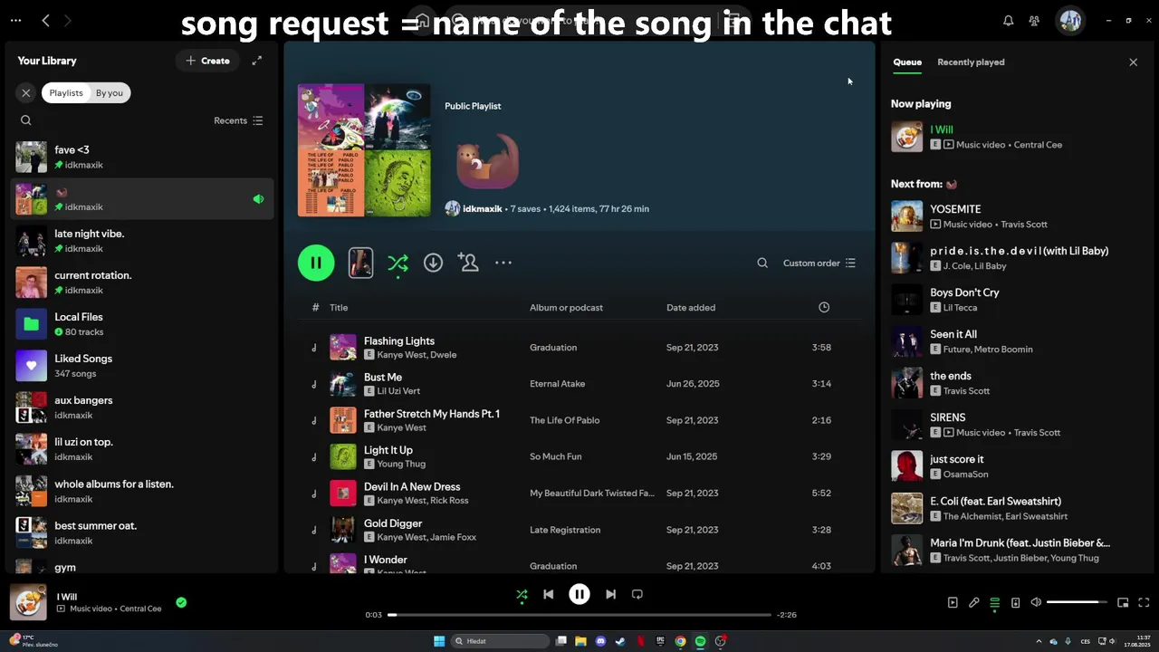This screenshot has height=652, width=1159.
Task: Open Liked Songs with the heart icon
Action: pyautogui.click(x=142, y=365)
